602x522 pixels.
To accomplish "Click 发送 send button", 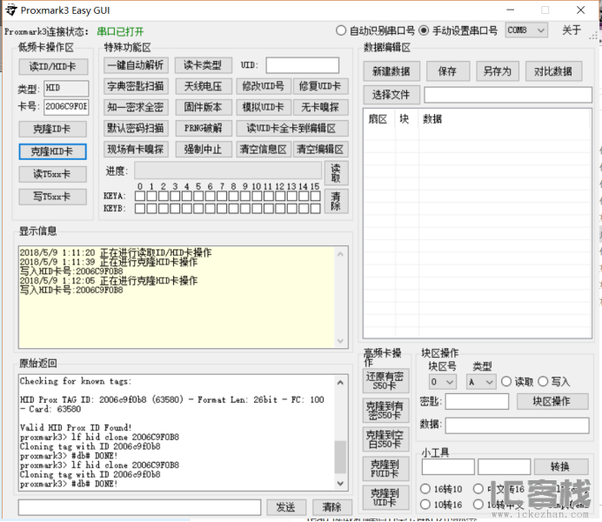I will (286, 507).
